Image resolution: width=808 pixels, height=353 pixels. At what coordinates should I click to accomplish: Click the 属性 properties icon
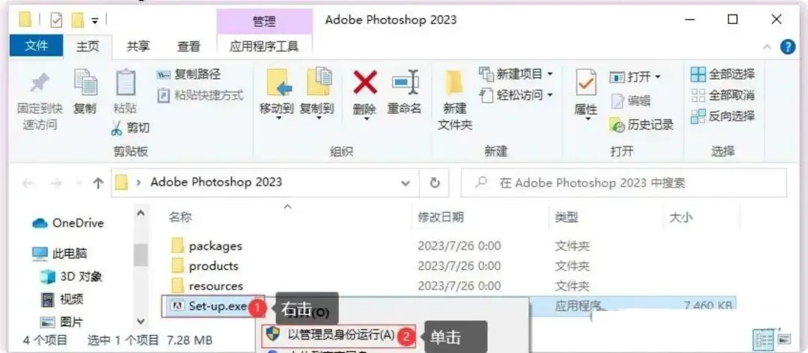(586, 82)
